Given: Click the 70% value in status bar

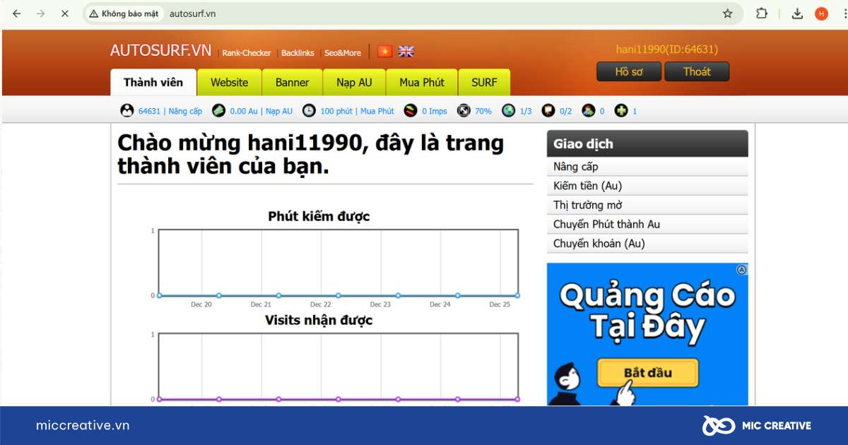Looking at the screenshot, I should (x=483, y=111).
